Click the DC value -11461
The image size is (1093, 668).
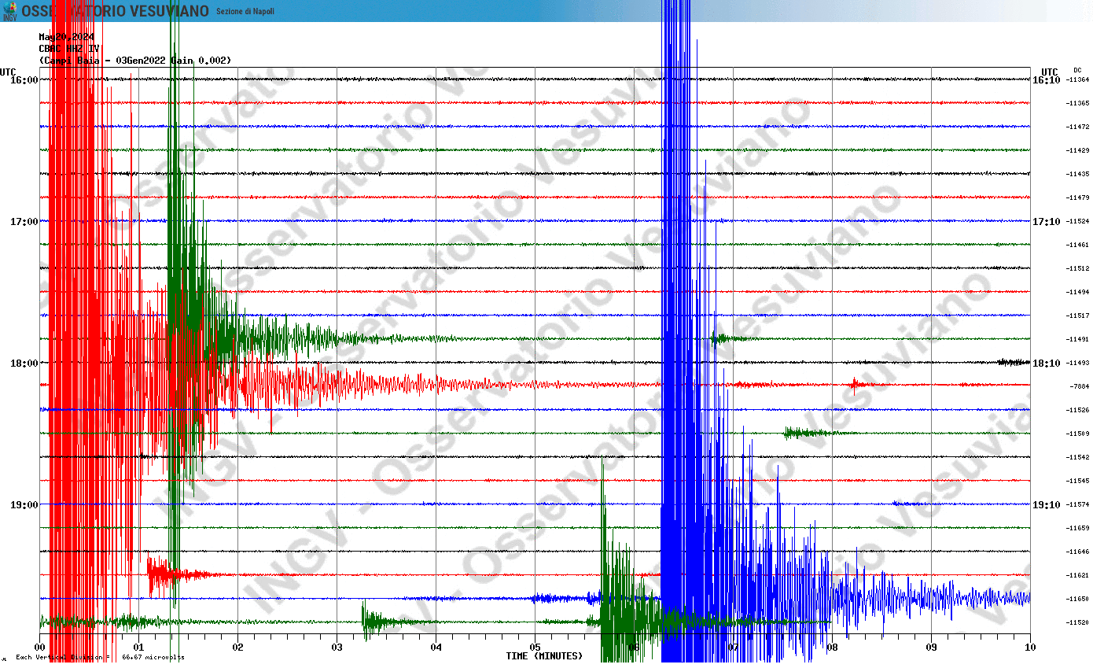click(1077, 245)
